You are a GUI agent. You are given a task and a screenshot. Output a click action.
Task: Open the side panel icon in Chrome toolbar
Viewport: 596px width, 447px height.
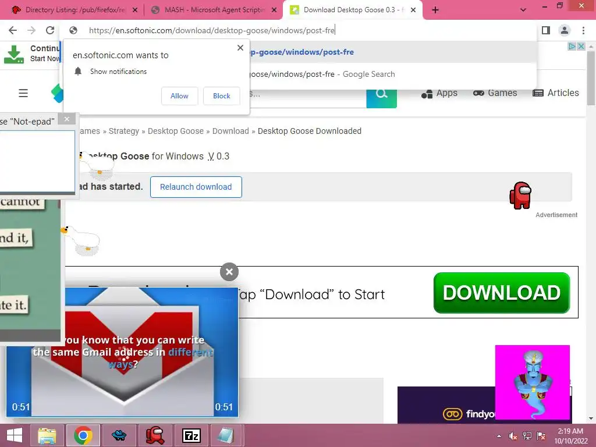546,30
